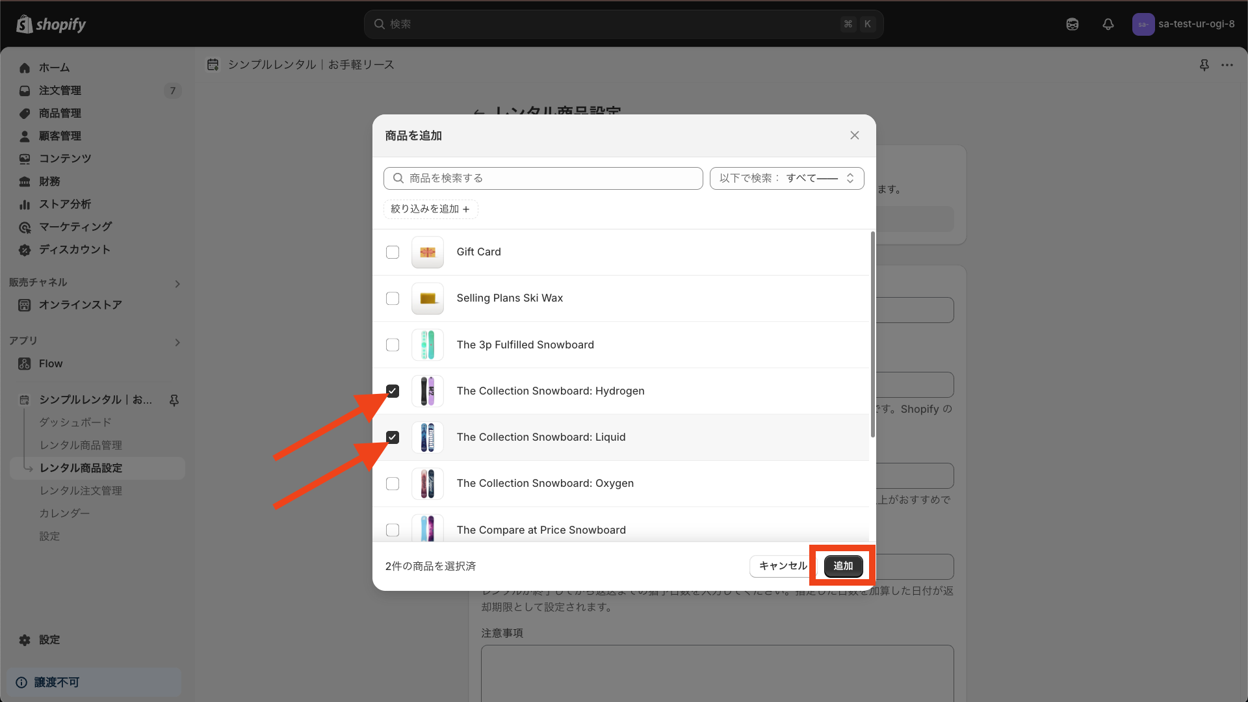Image resolution: width=1248 pixels, height=702 pixels.
Task: Open 注文管理 in the sidebar
Action: click(60, 90)
